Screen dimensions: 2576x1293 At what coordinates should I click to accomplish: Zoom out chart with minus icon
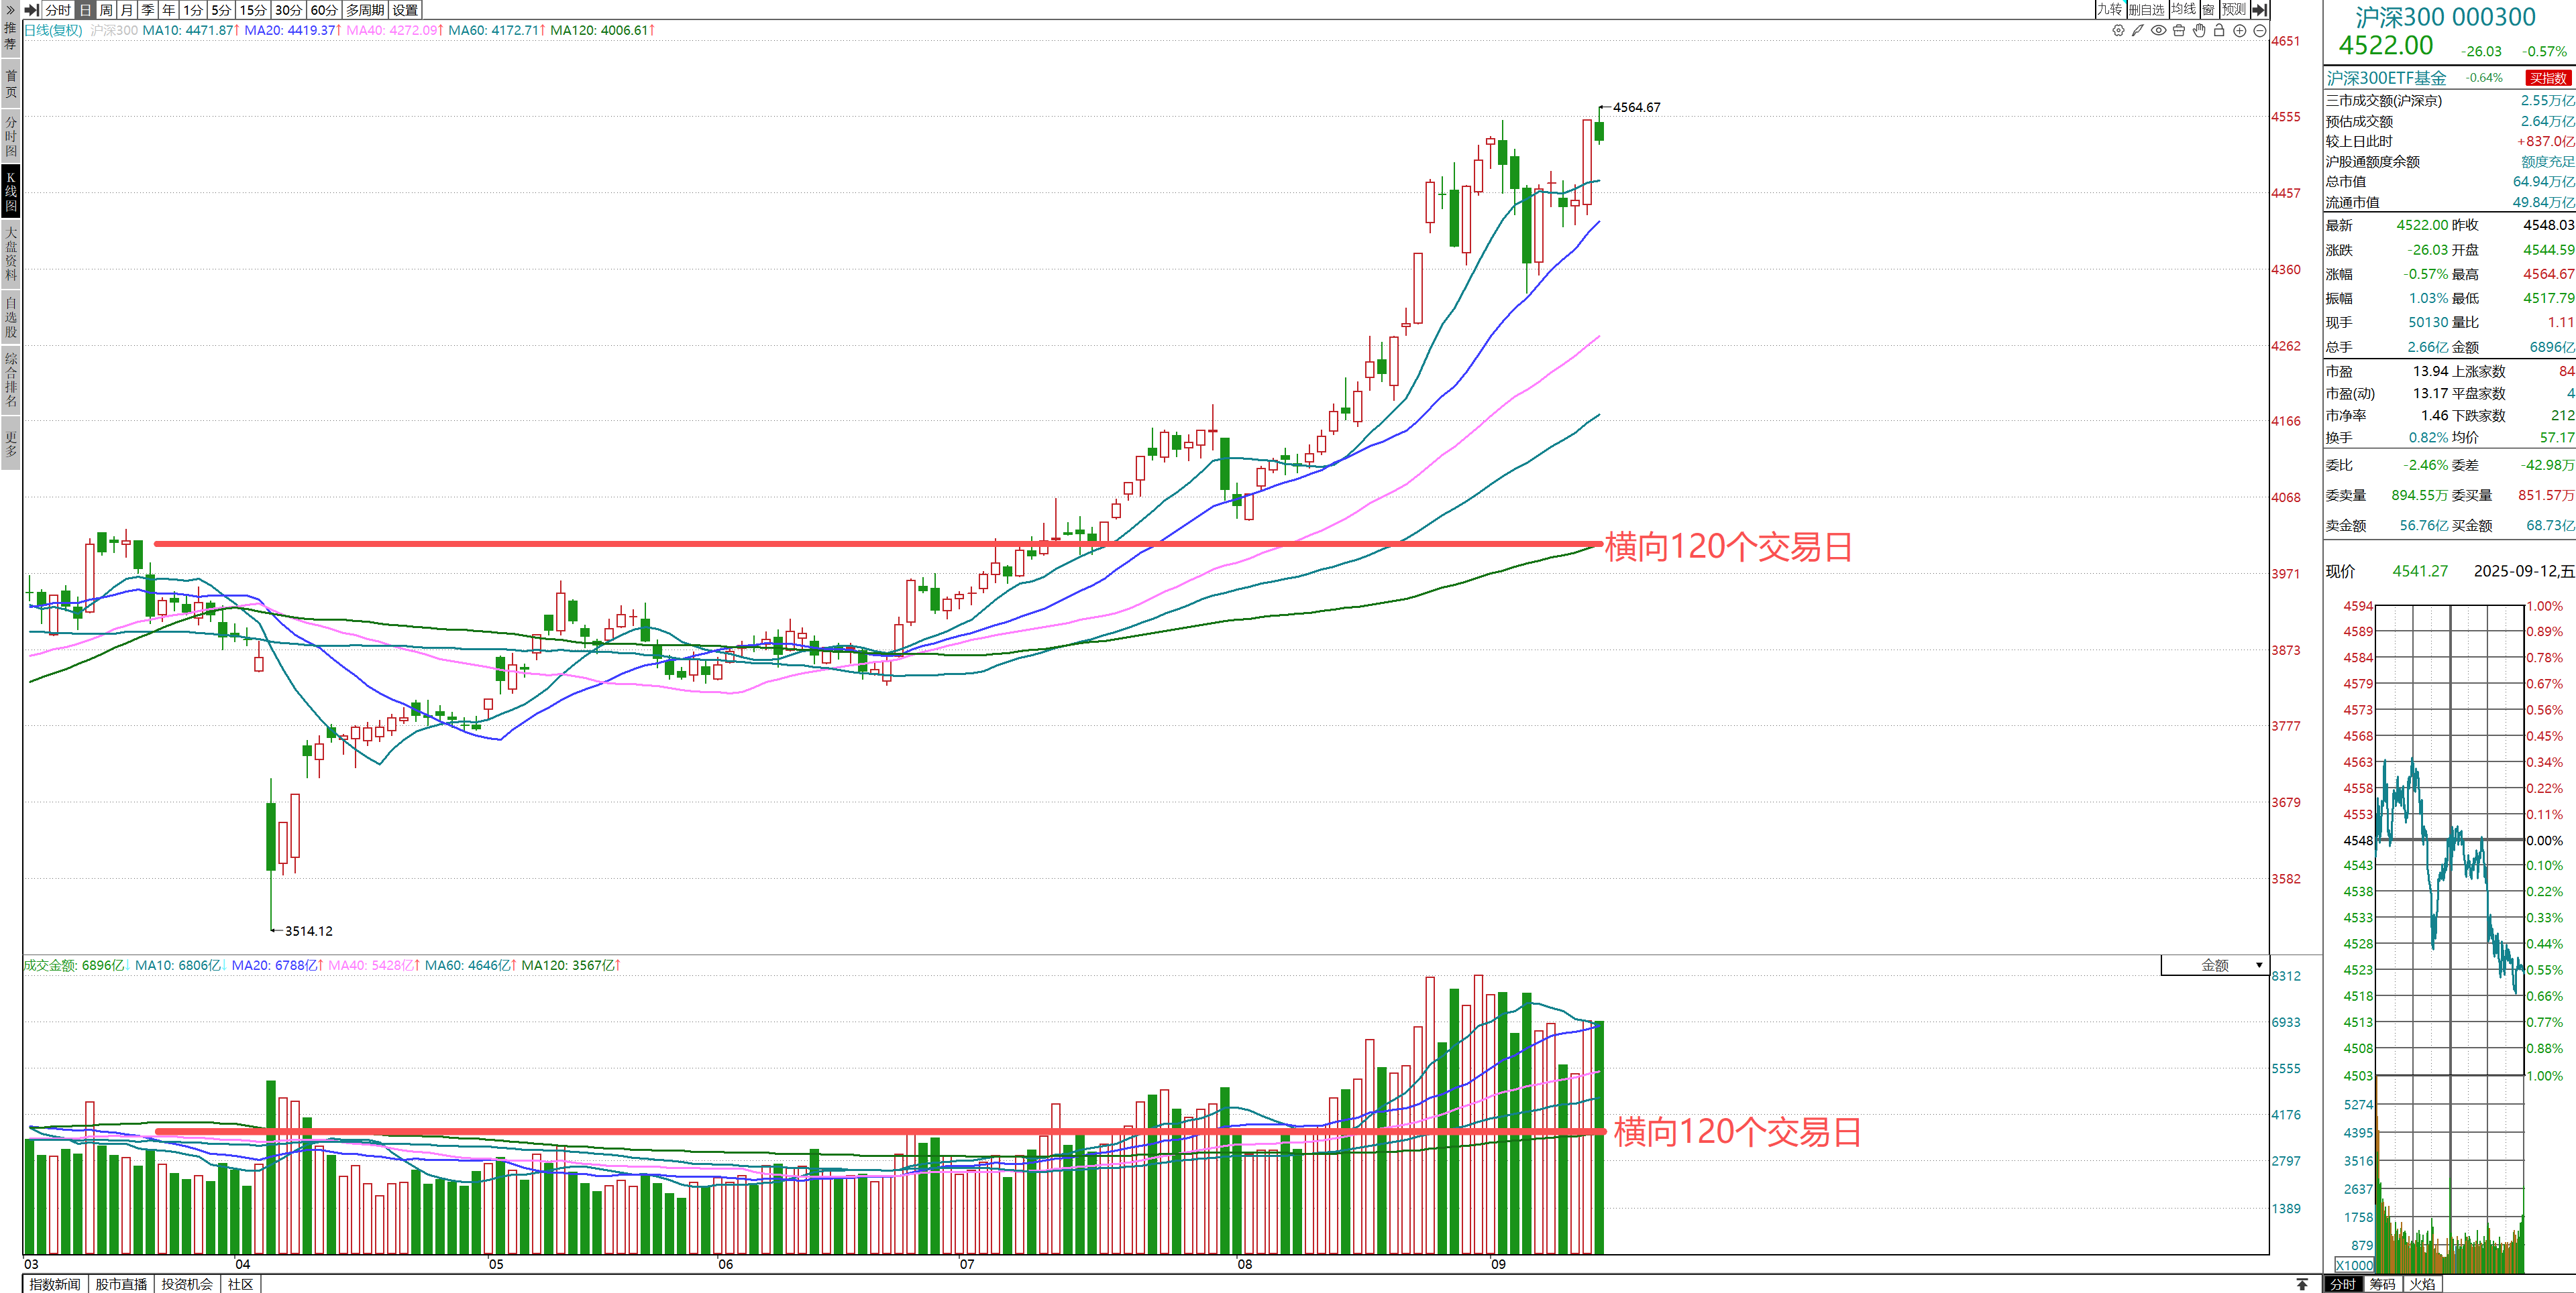pyautogui.click(x=2260, y=31)
